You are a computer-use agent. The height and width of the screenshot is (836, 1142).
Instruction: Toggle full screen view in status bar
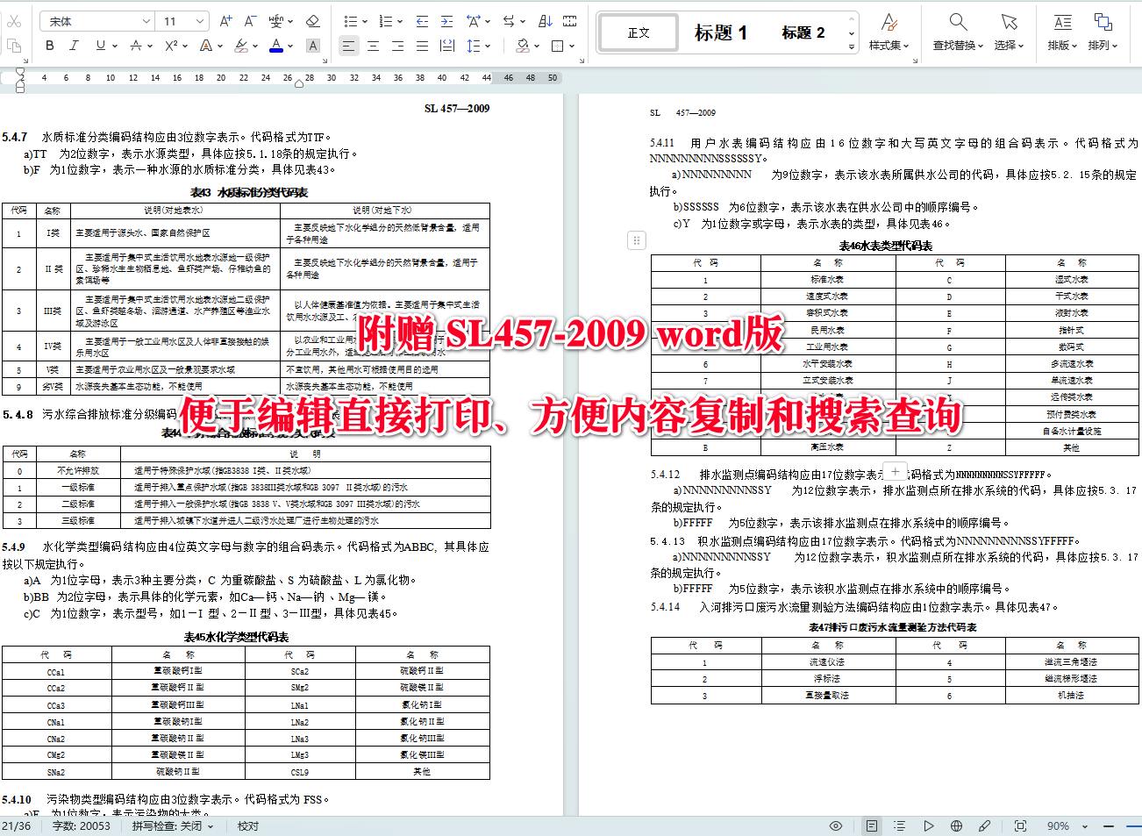click(x=1020, y=825)
